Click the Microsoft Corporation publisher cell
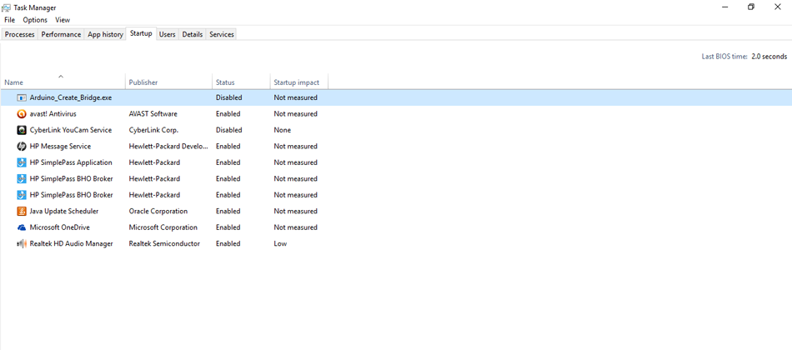Screen dimensions: 792x350 point(163,227)
